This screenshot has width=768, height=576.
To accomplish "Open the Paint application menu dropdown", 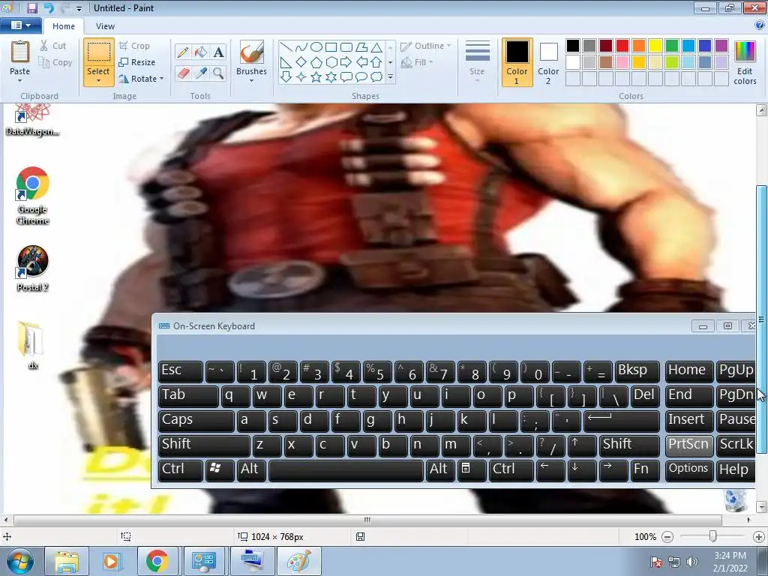I will click(20, 25).
